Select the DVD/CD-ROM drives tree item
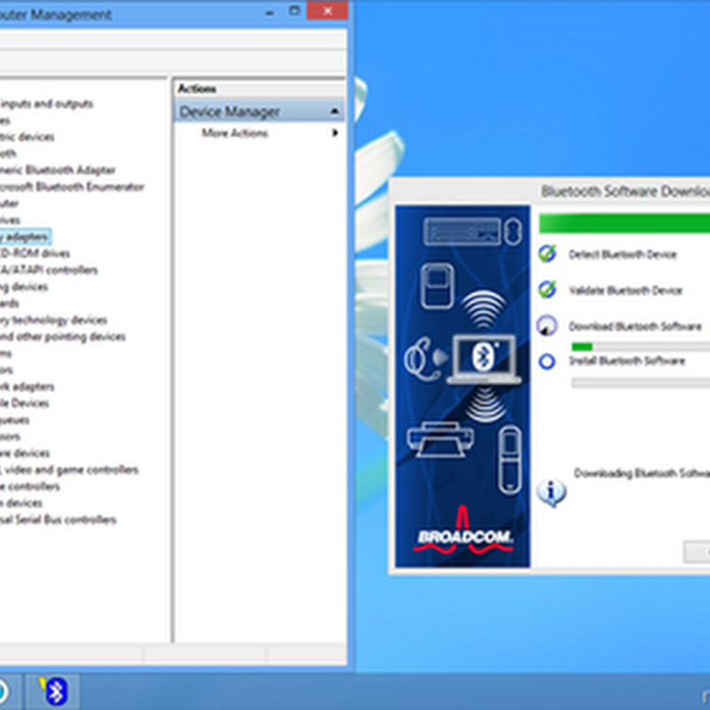Image resolution: width=710 pixels, height=710 pixels. click(x=35, y=253)
